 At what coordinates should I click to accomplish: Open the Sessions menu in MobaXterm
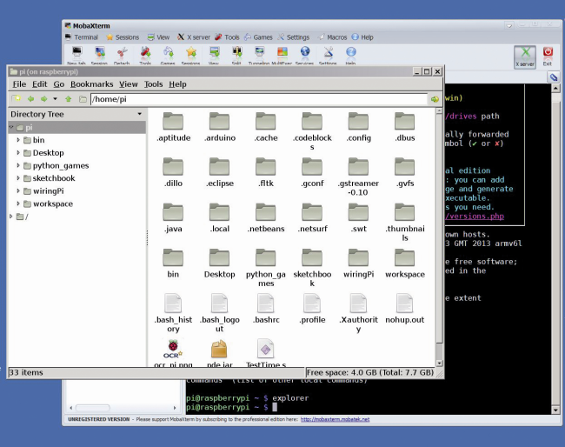[x=123, y=37]
